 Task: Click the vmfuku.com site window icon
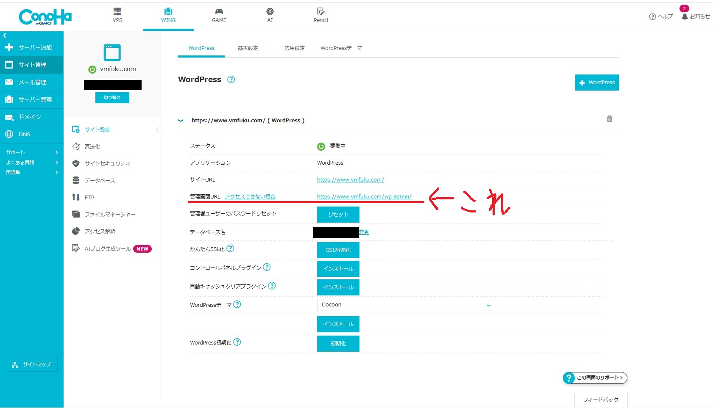[112, 52]
